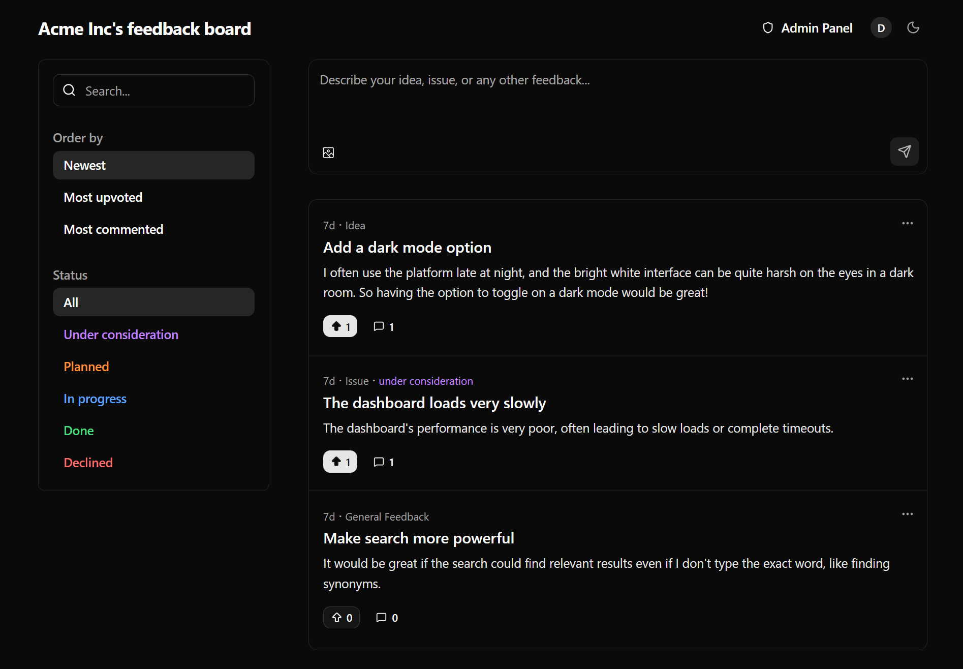
Task: Toggle upvote on the dark mode post
Action: point(340,326)
